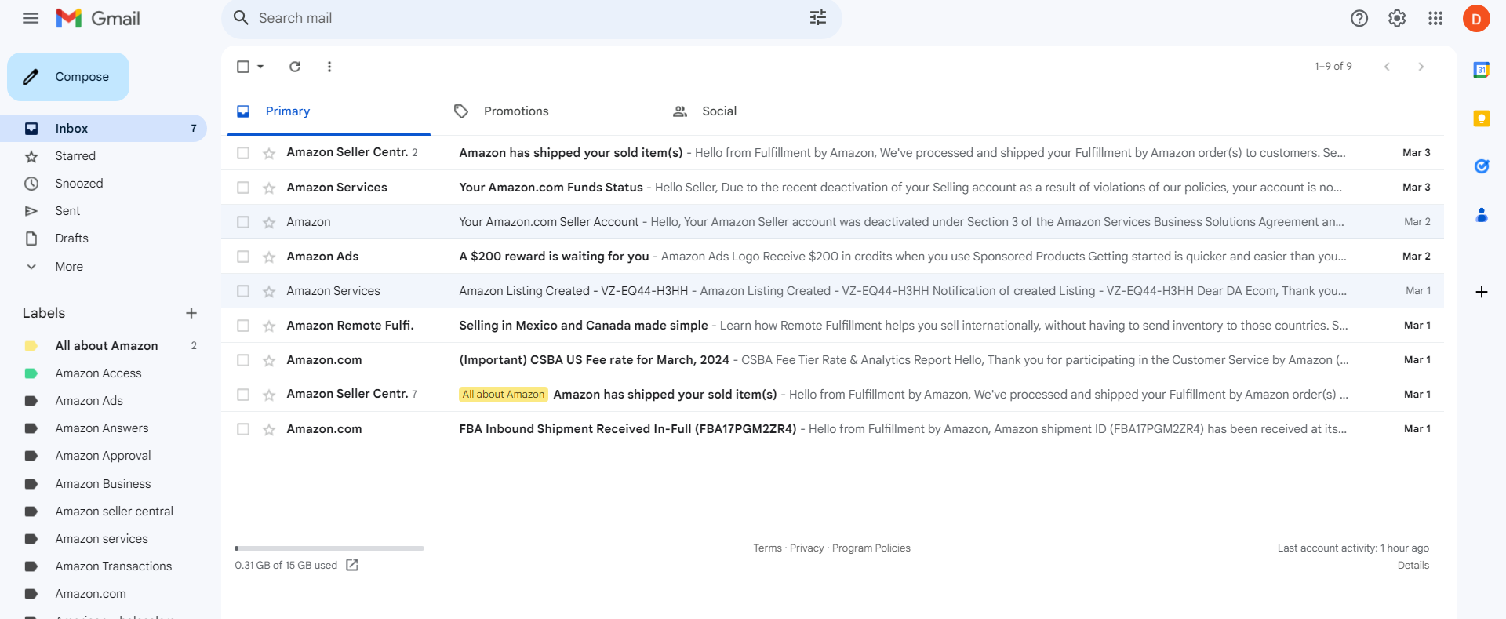Star the FBA Inbound Shipment Received email
Viewport: 1506px width, 619px height.
(269, 429)
